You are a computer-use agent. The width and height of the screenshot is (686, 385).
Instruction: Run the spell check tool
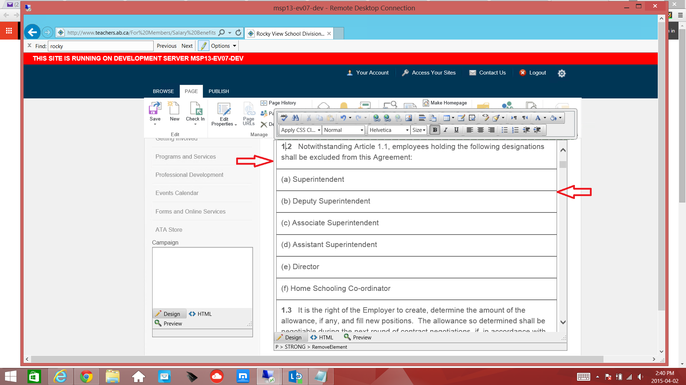284,118
